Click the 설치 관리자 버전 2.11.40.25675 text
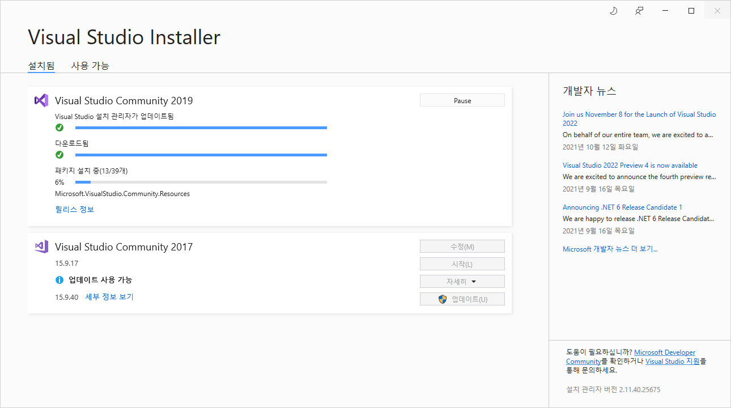This screenshot has height=408, width=731. (x=613, y=390)
